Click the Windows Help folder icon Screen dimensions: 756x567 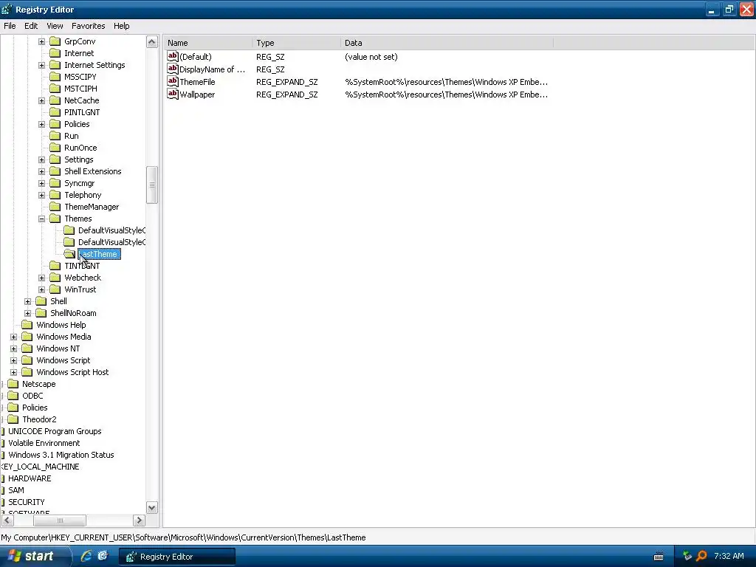point(27,325)
